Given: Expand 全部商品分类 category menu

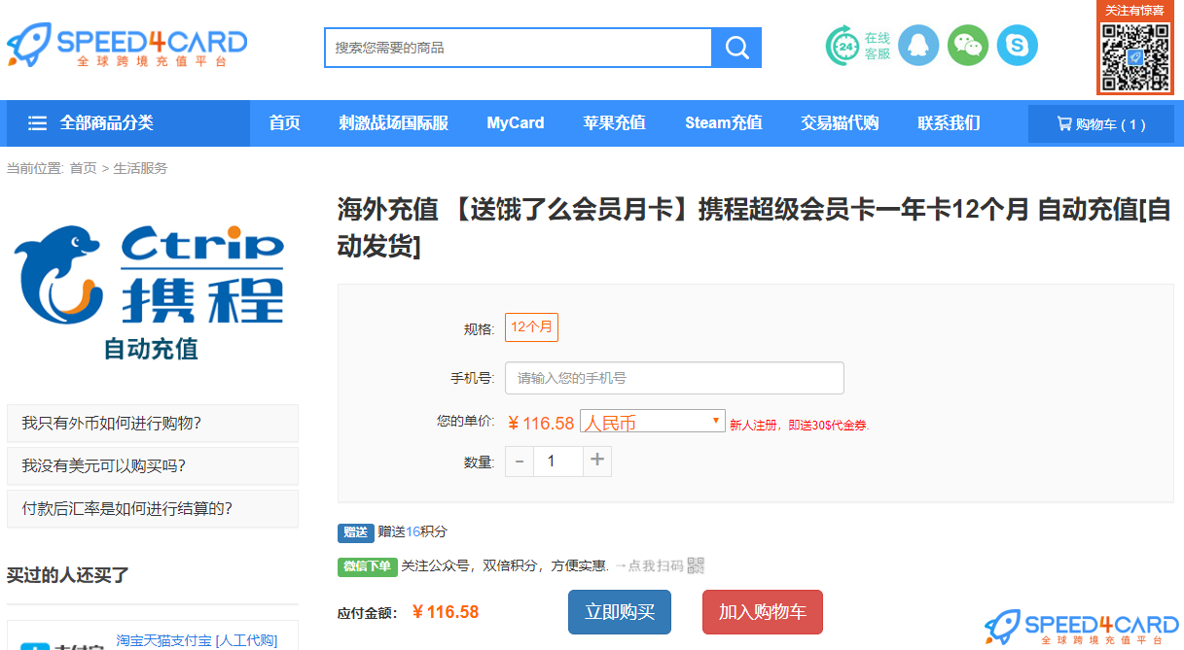Looking at the screenshot, I should click(128, 123).
